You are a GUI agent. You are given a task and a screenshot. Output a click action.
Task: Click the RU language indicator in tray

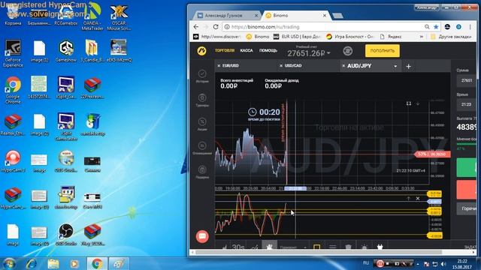point(366,263)
